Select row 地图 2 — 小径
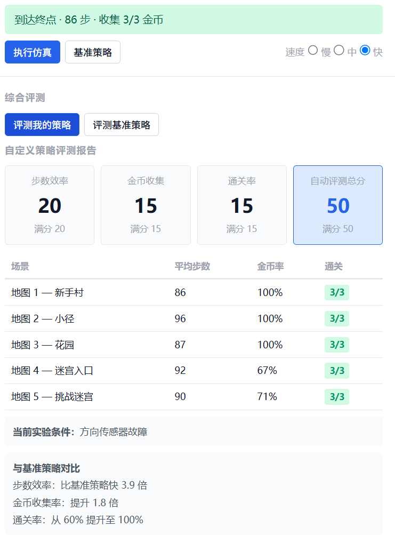Image resolution: width=395 pixels, height=535 pixels. (194, 318)
